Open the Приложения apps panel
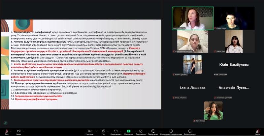 [x=141, y=132]
